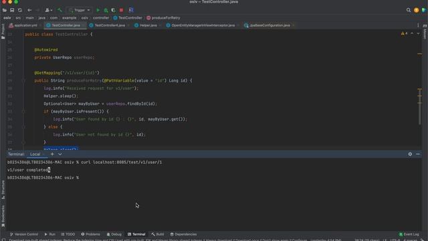
Task: Open the Project tool window sidebar
Action: (x=3, y=31)
